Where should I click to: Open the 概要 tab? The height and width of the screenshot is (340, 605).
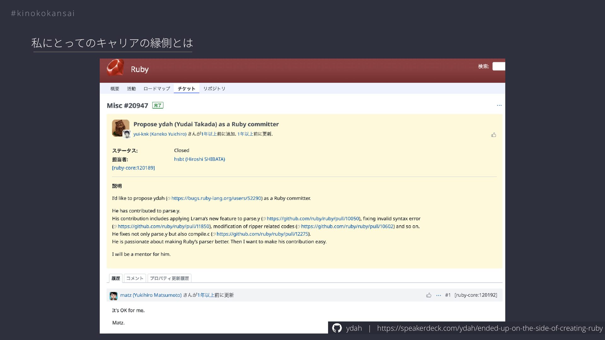click(115, 88)
